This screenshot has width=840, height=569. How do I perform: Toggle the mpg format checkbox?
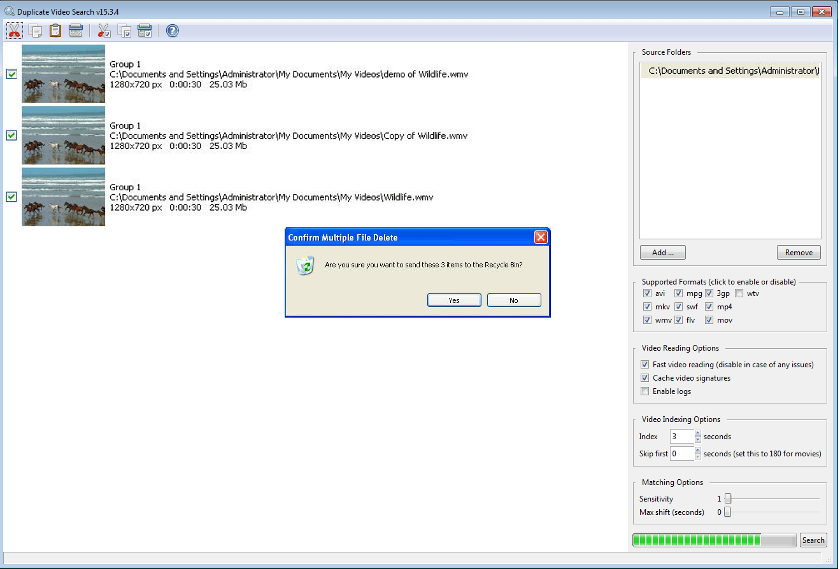(679, 293)
